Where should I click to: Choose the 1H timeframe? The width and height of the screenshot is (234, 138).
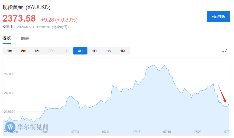pyautogui.click(x=66, y=51)
